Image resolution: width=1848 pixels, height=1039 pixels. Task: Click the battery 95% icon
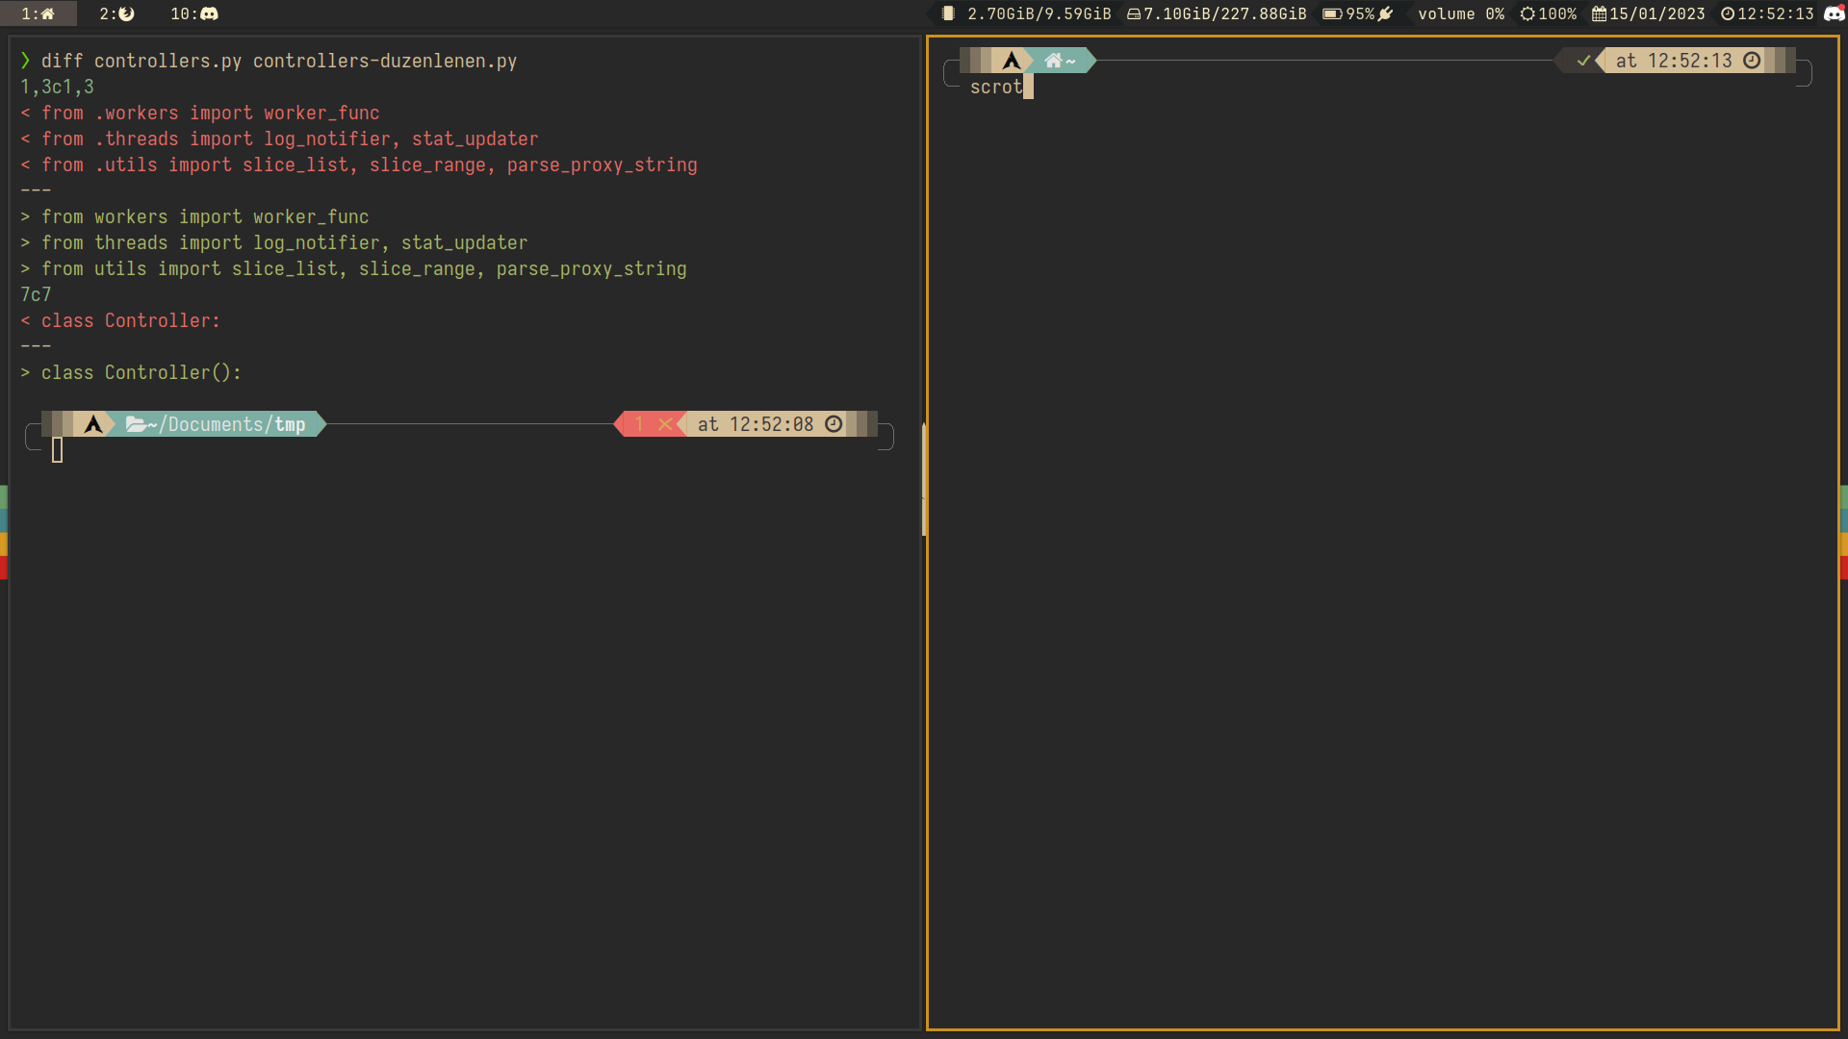pos(1332,13)
